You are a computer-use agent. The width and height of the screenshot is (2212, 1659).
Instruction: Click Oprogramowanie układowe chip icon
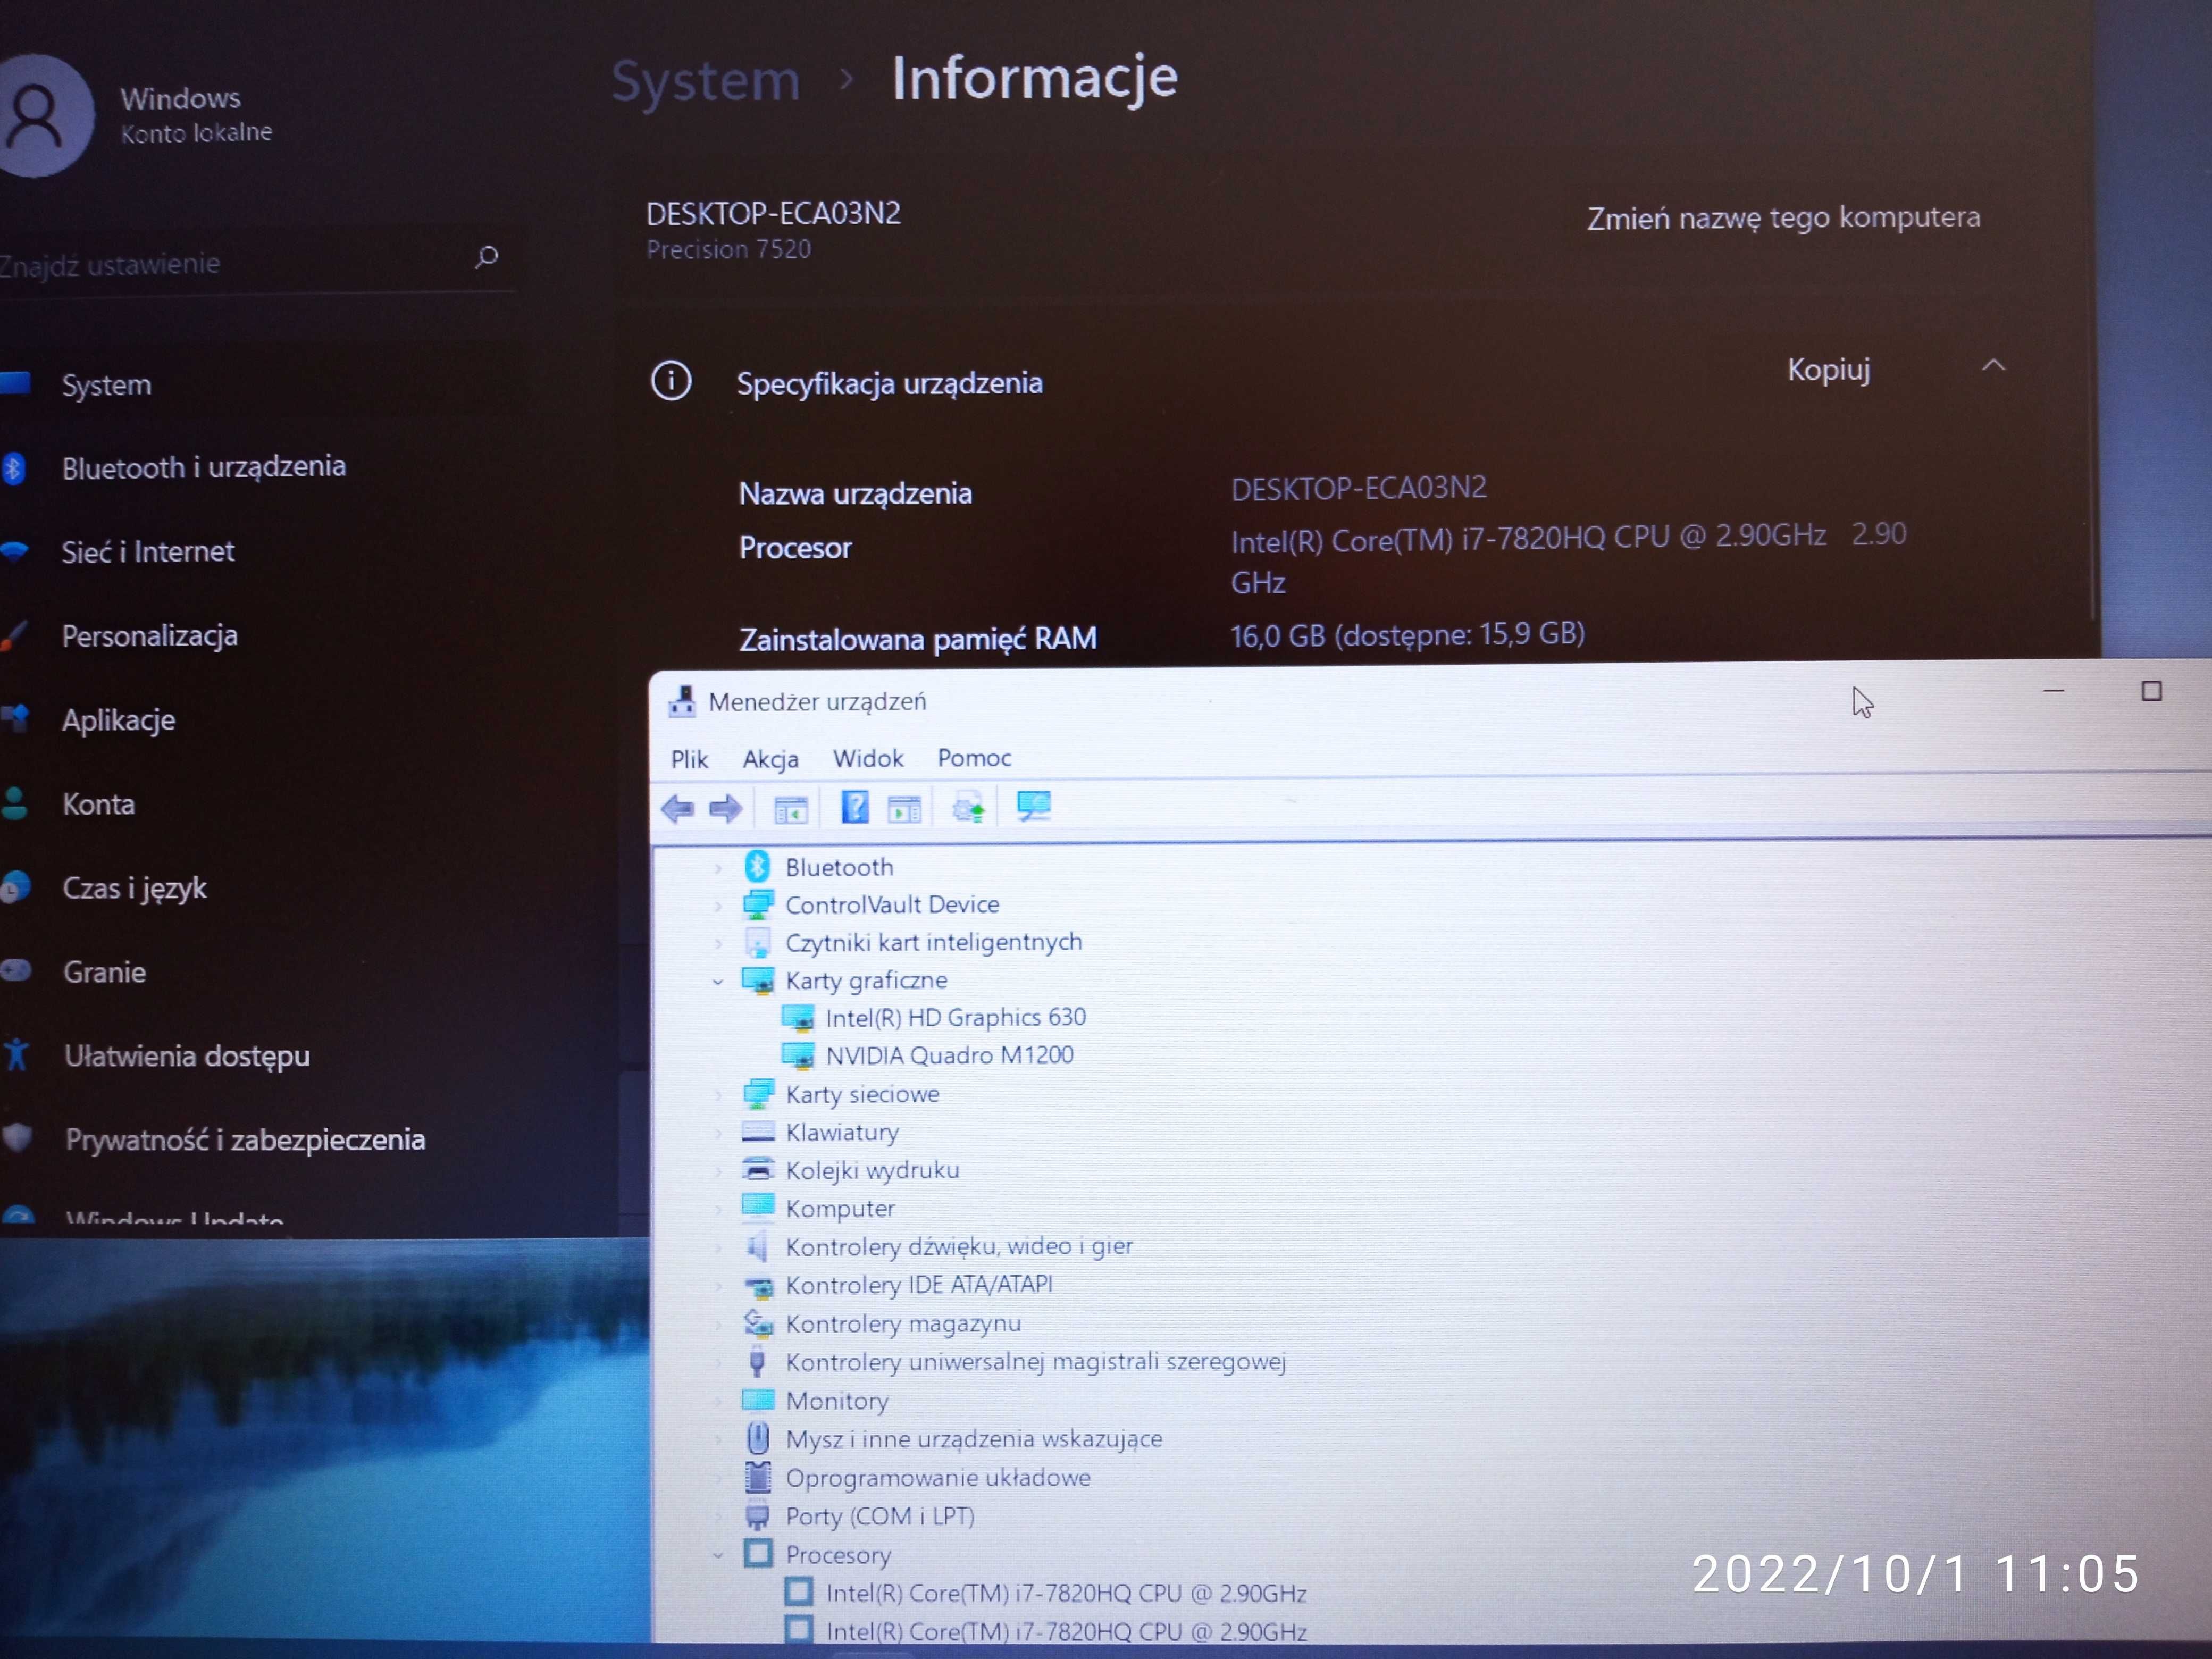pyautogui.click(x=758, y=1477)
